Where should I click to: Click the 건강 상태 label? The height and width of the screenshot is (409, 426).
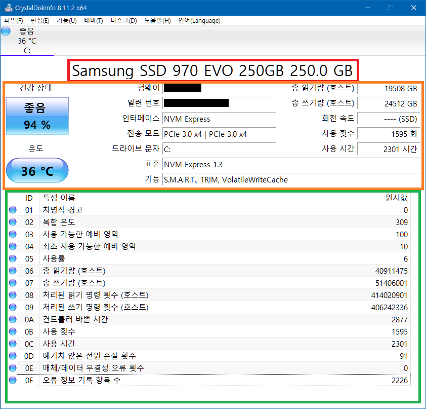(36, 88)
